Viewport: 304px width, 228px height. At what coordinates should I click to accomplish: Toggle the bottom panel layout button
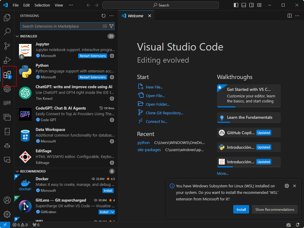tap(244, 5)
